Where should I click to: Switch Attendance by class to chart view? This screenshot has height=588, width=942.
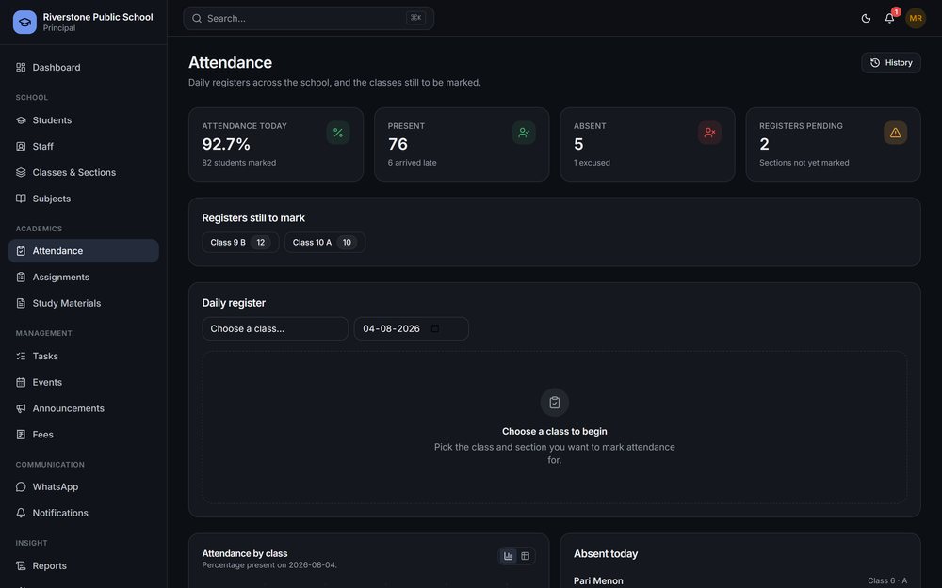[509, 556]
